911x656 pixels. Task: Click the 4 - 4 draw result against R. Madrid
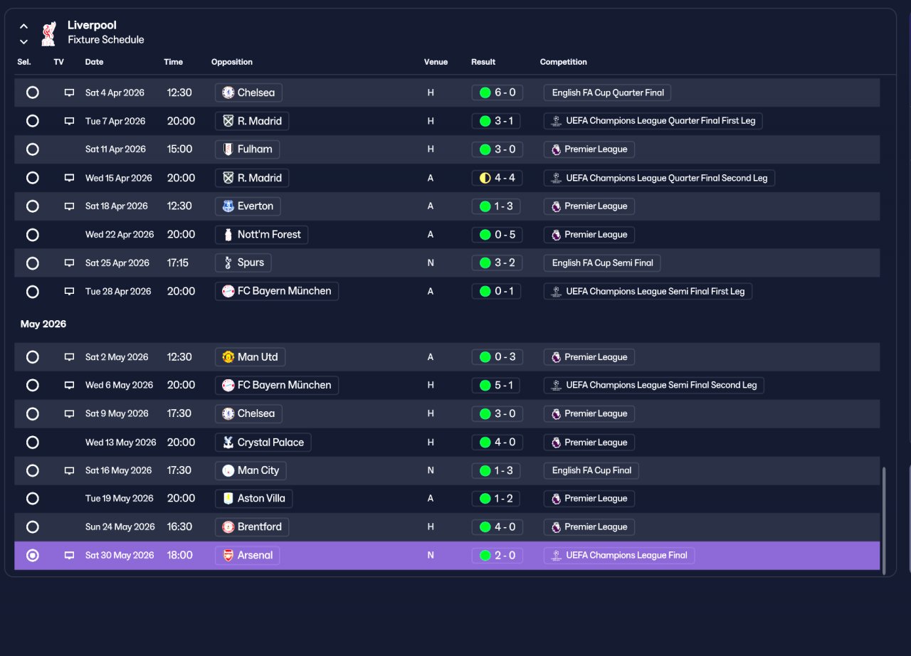click(497, 178)
